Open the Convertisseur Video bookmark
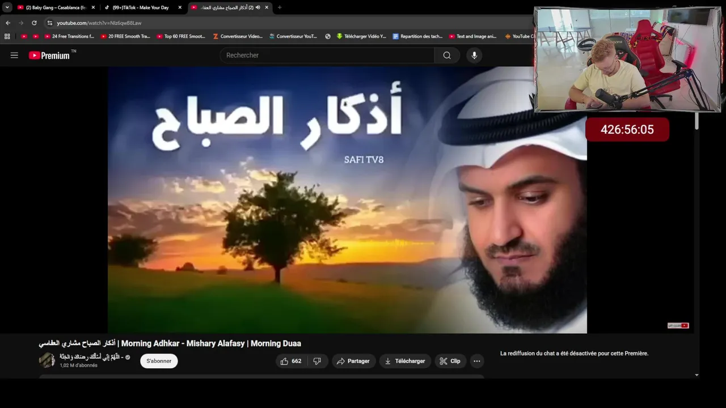Viewport: 726px width, 408px height. (x=238, y=36)
